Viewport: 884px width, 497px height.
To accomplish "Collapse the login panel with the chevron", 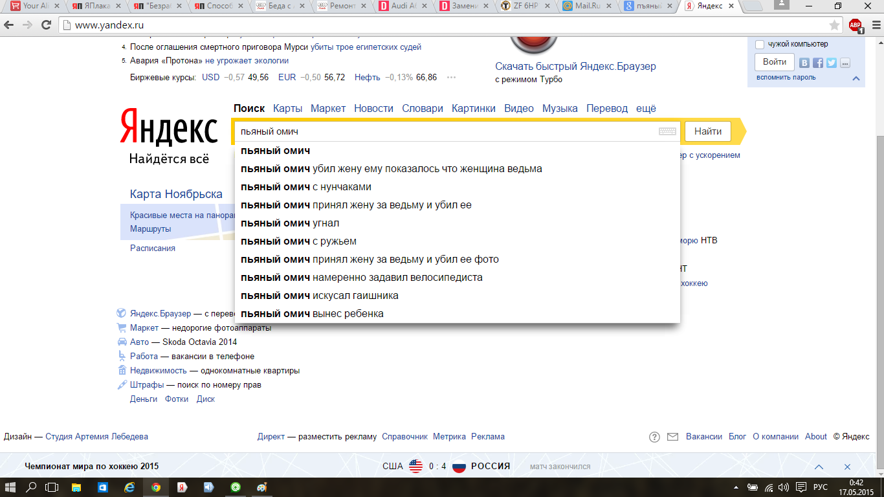I will (x=856, y=78).
